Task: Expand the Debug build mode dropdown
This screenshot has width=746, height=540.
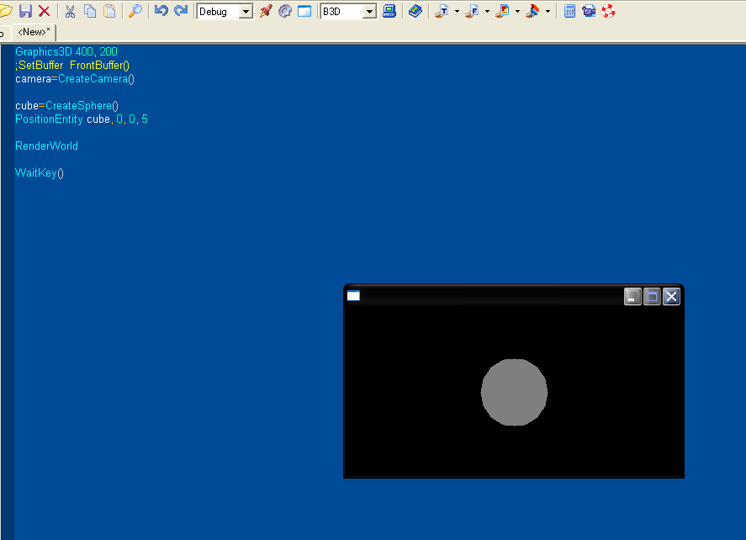Action: coord(246,12)
